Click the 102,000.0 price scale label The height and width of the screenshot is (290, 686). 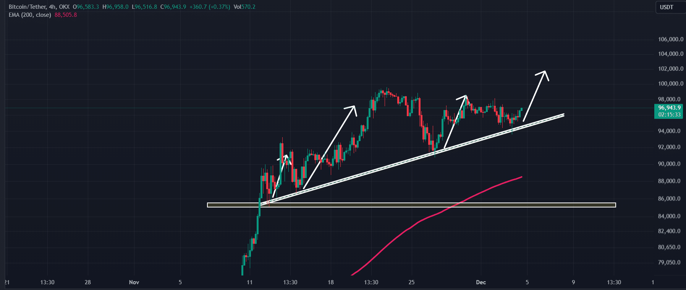point(670,69)
